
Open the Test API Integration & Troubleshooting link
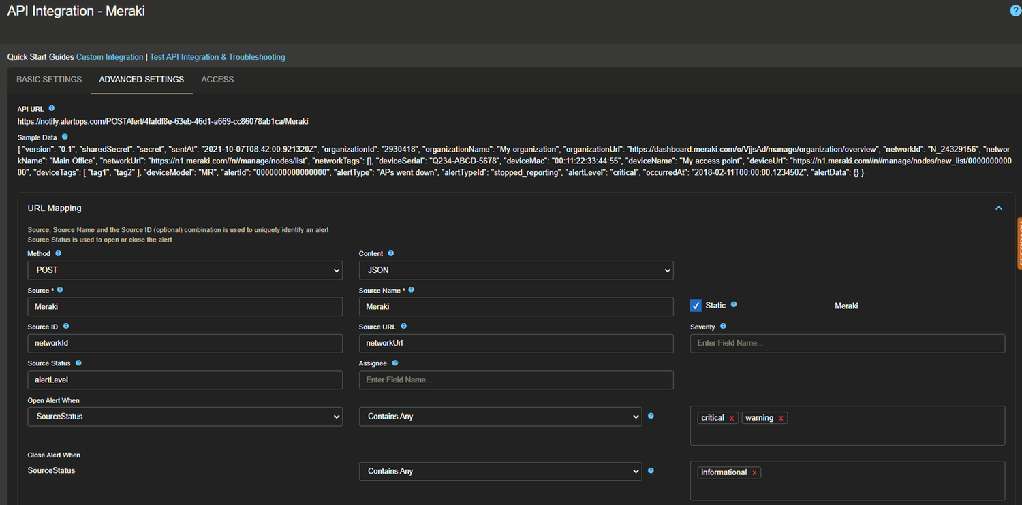tap(217, 56)
